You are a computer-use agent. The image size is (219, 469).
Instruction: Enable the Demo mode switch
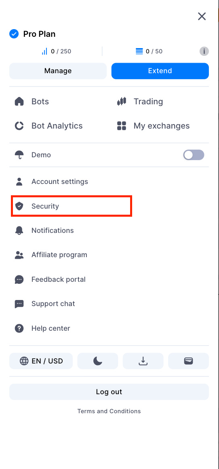194,155
